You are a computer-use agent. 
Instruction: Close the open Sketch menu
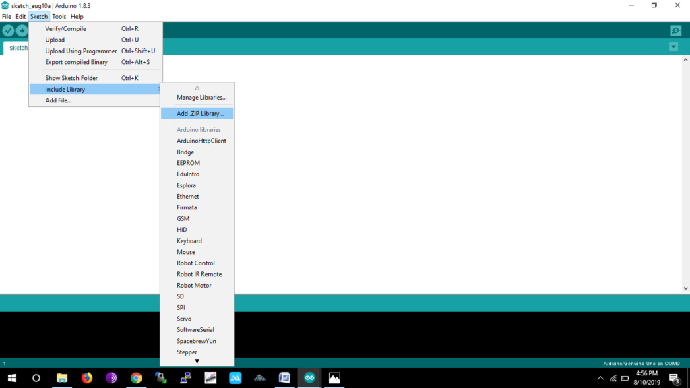point(38,16)
